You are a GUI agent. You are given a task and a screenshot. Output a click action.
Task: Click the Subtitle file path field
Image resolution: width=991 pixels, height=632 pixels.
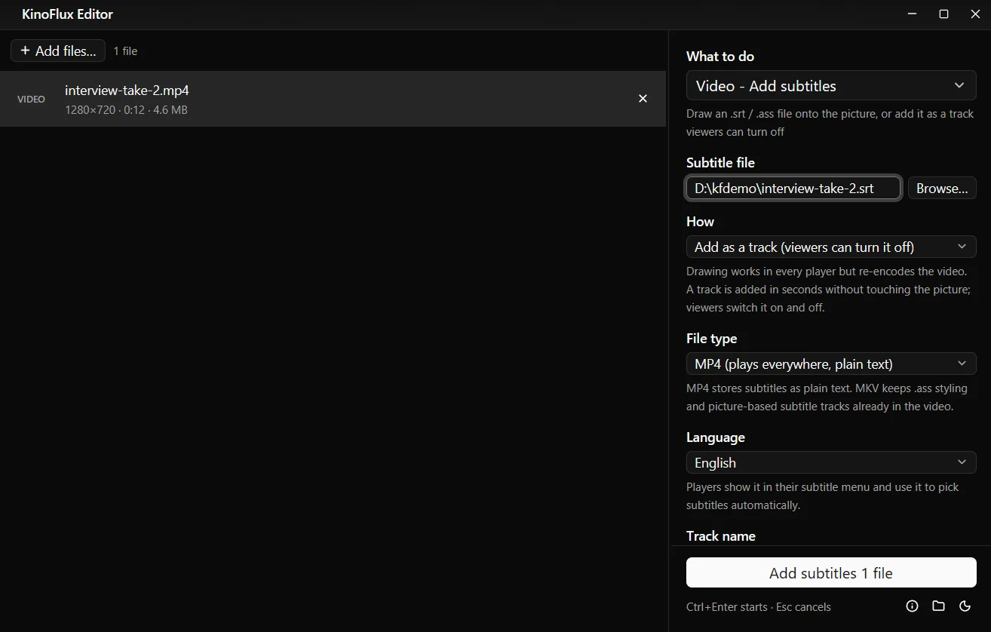click(793, 188)
